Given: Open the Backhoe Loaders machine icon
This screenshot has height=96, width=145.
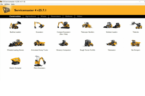Looking at the screenshot, I should pos(15,25).
